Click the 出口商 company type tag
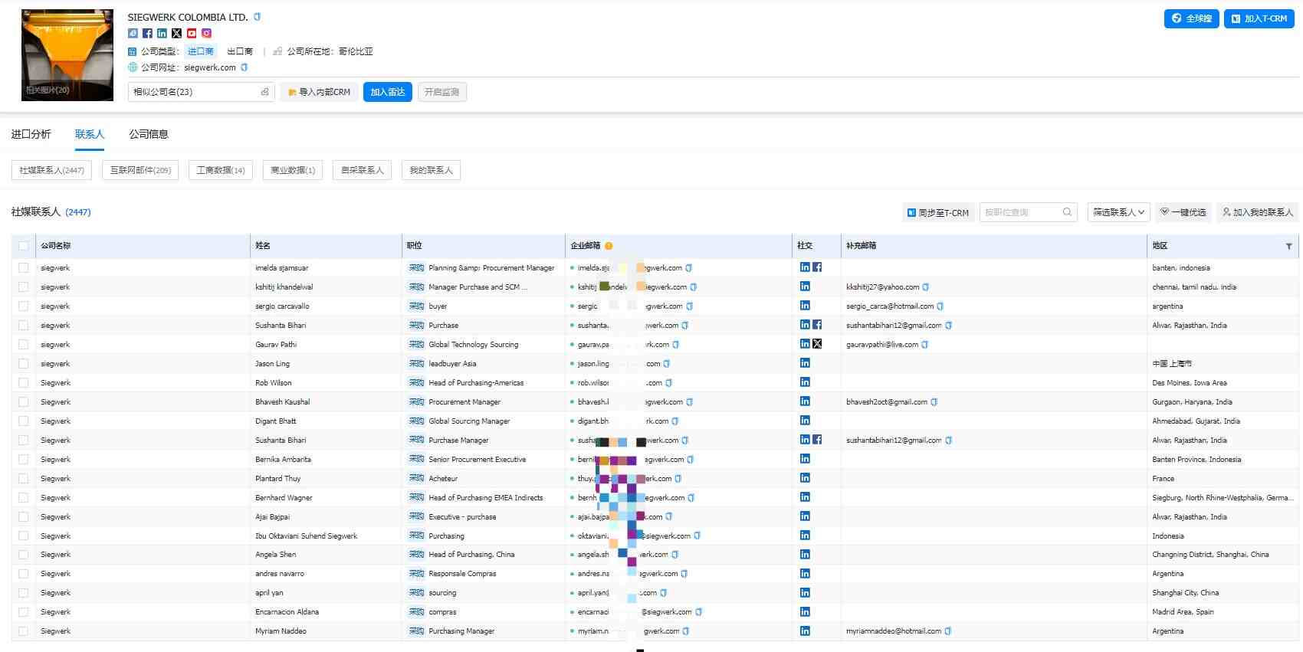This screenshot has width=1303, height=652. coord(240,51)
